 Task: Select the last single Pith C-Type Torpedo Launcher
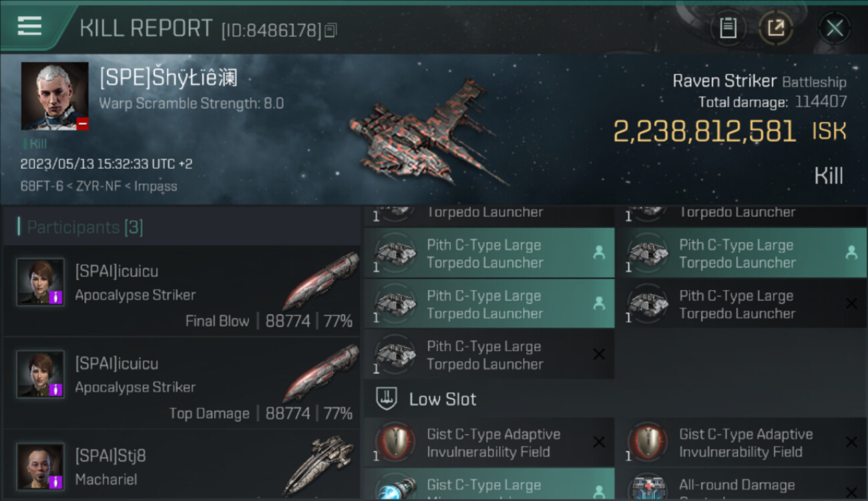489,355
